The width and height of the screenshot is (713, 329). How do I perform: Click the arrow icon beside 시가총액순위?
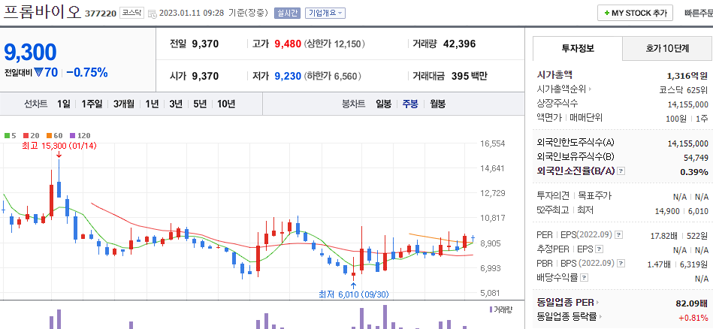pyautogui.click(x=591, y=89)
